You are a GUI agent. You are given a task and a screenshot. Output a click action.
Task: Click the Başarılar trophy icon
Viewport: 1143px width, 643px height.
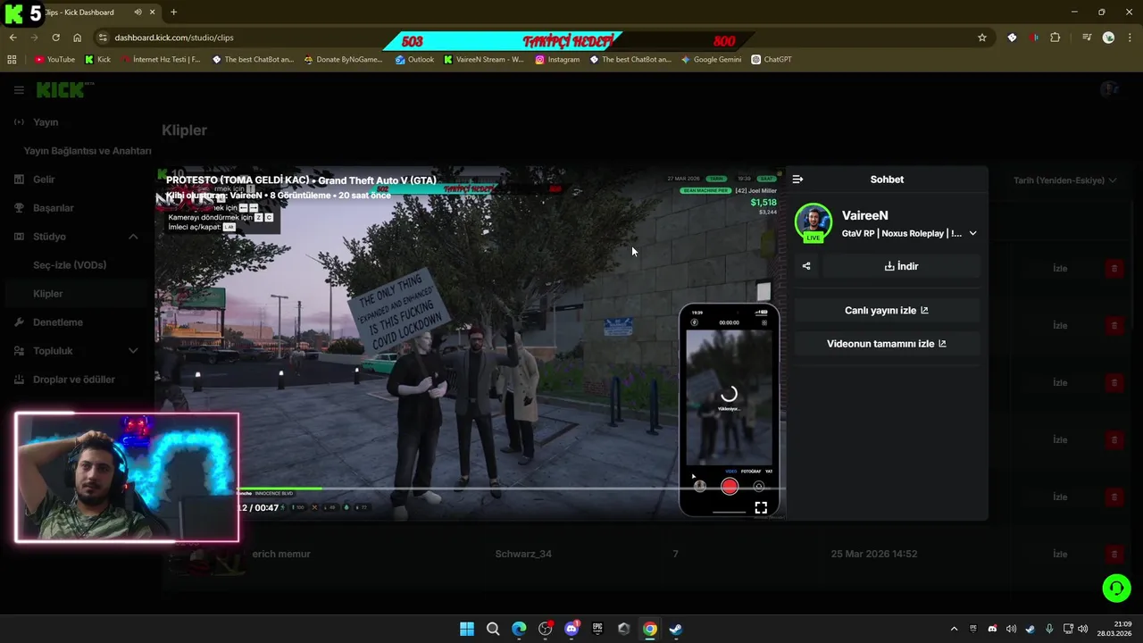click(x=19, y=208)
